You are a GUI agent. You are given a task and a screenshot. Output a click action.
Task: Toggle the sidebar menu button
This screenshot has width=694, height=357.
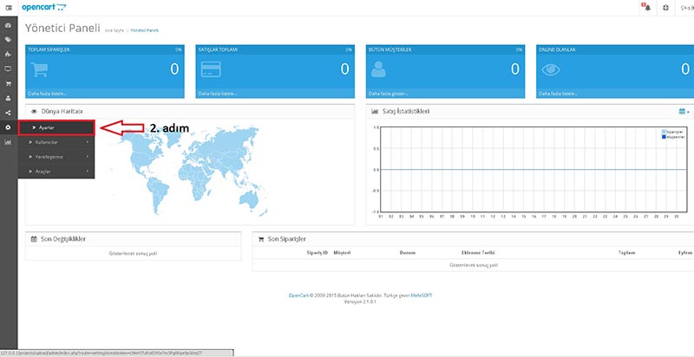(x=9, y=8)
